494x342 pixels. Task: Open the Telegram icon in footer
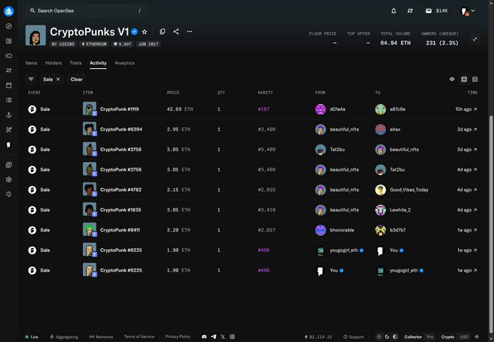pyautogui.click(x=214, y=337)
